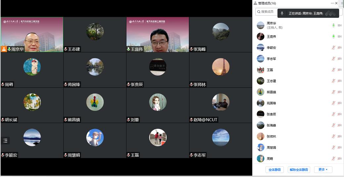Click 周京华's green microphone icon in member list

[x=333, y=25]
